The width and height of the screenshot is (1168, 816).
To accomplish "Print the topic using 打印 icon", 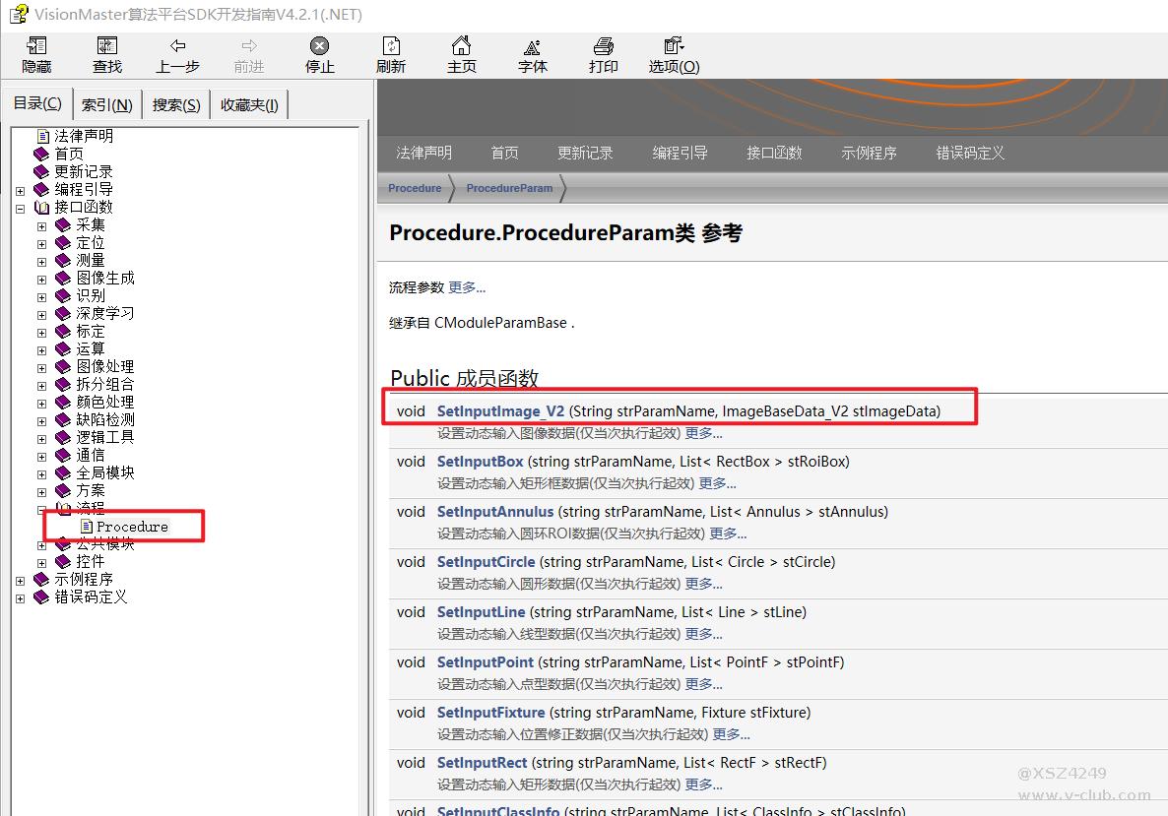I will click(604, 46).
